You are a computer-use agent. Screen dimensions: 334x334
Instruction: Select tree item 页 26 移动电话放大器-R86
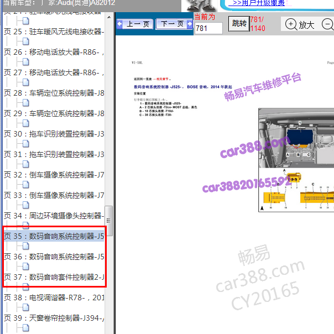54,52
